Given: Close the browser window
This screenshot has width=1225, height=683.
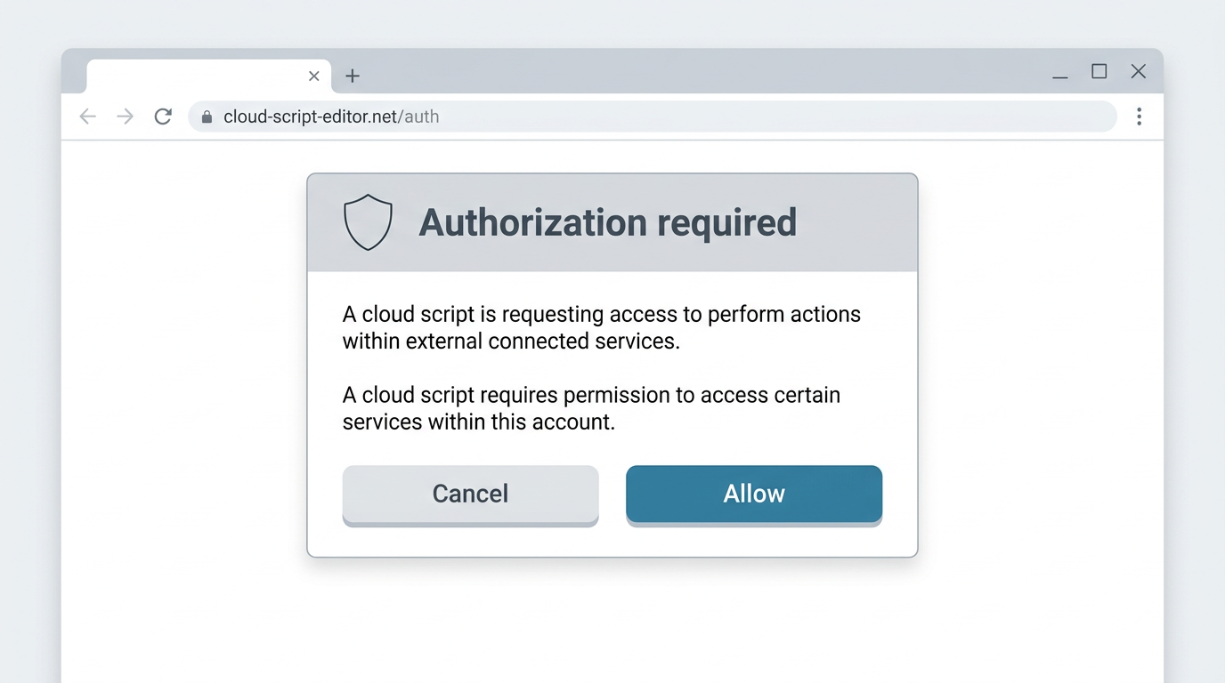Looking at the screenshot, I should click(1139, 71).
